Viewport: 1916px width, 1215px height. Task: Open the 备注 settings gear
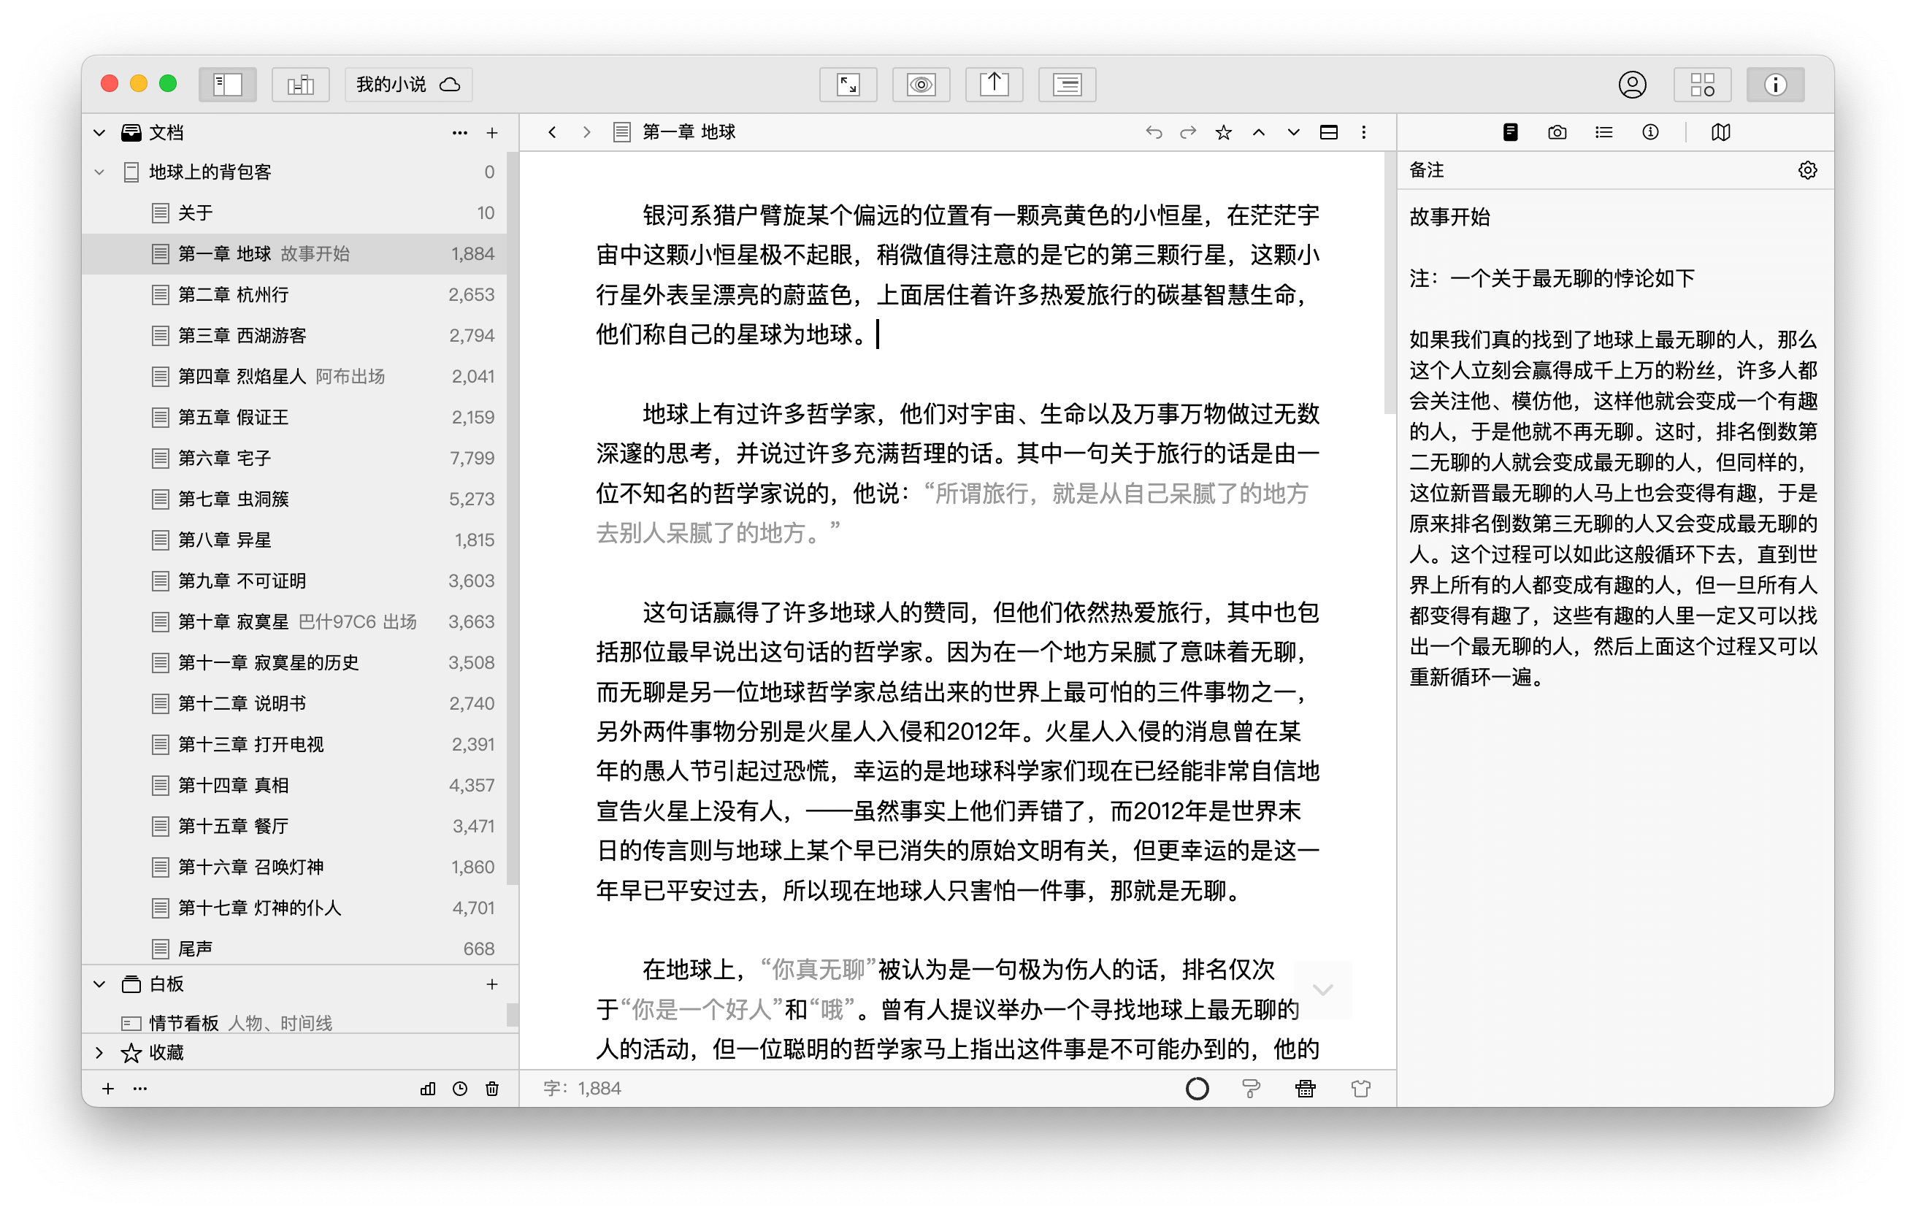point(1808,170)
